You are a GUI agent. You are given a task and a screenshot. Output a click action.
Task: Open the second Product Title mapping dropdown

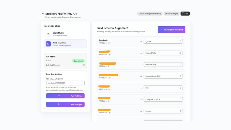click(163, 65)
